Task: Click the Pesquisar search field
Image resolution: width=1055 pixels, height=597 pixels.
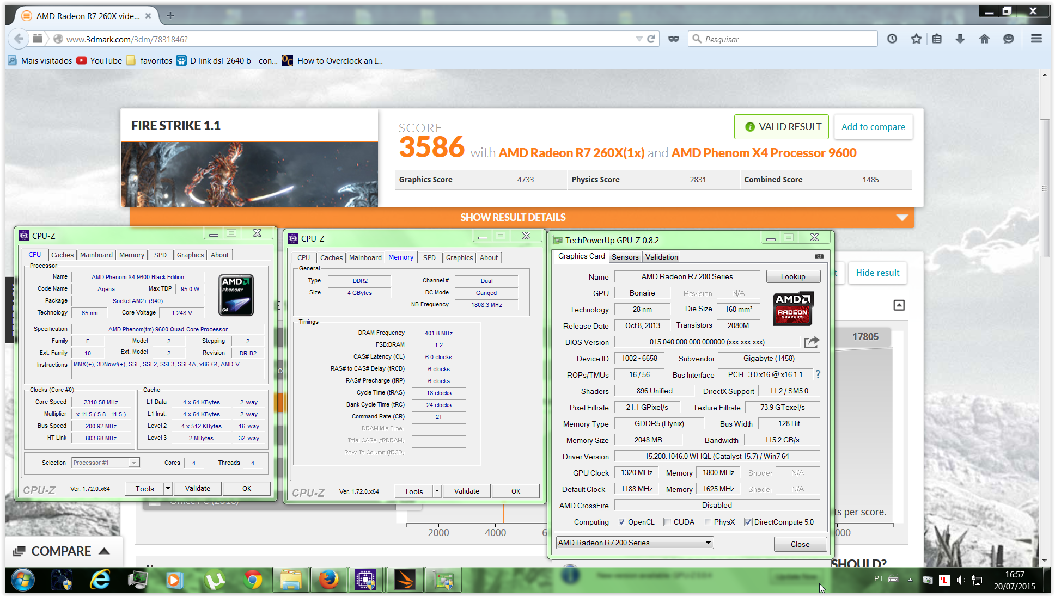Action: point(783,39)
